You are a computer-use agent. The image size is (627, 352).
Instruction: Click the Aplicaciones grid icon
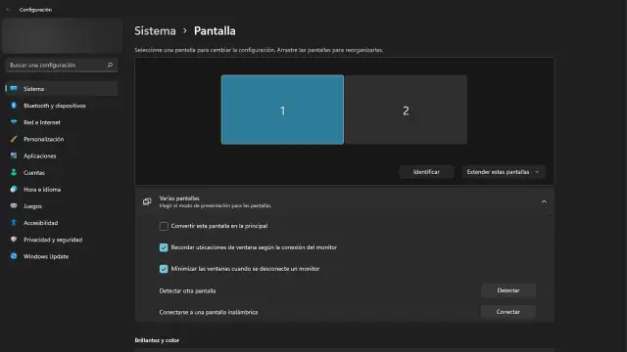pos(14,155)
